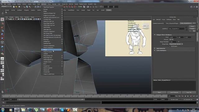Open the Shading panel menu

(x=11, y=17)
